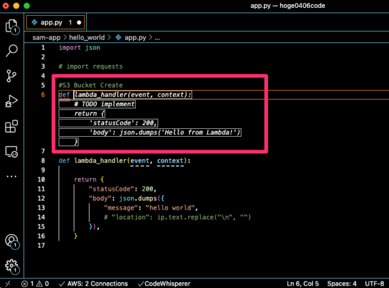Click the remote window indicator in status bar

[x=8, y=284]
